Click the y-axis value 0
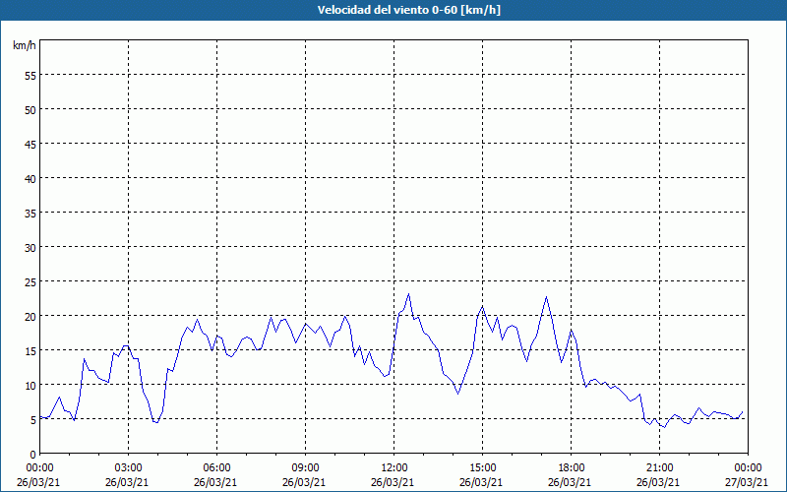 (33, 455)
